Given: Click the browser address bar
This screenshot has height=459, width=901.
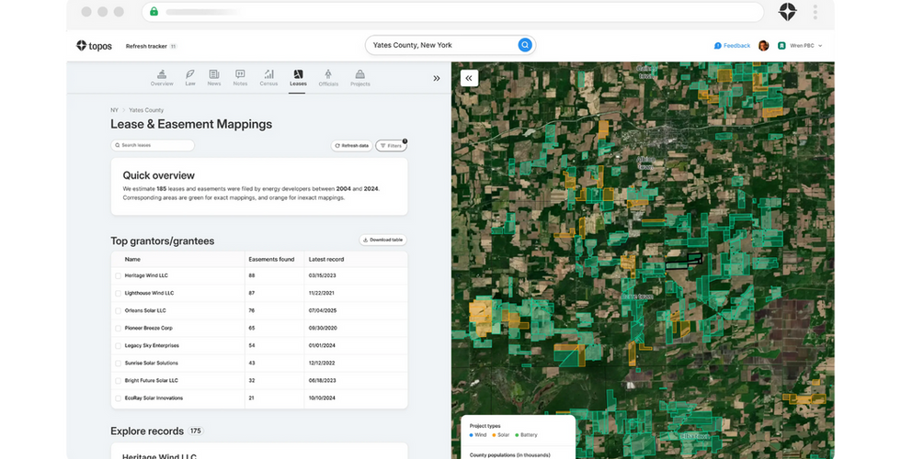Looking at the screenshot, I should click(x=452, y=11).
